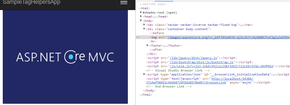Collapse the div container body-content node
This screenshot has height=105, width=290.
click(x=144, y=29)
